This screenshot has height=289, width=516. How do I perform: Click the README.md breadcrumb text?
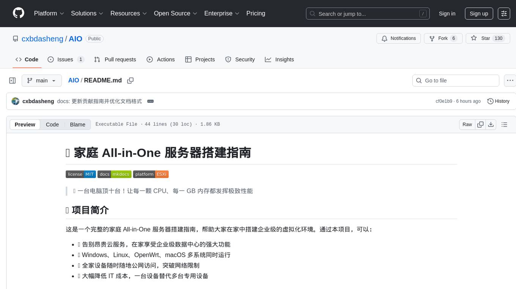tap(103, 81)
